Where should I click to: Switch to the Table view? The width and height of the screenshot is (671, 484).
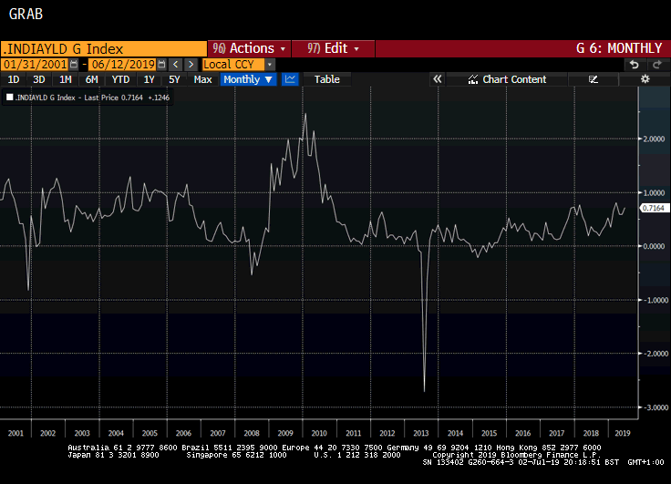(326, 79)
